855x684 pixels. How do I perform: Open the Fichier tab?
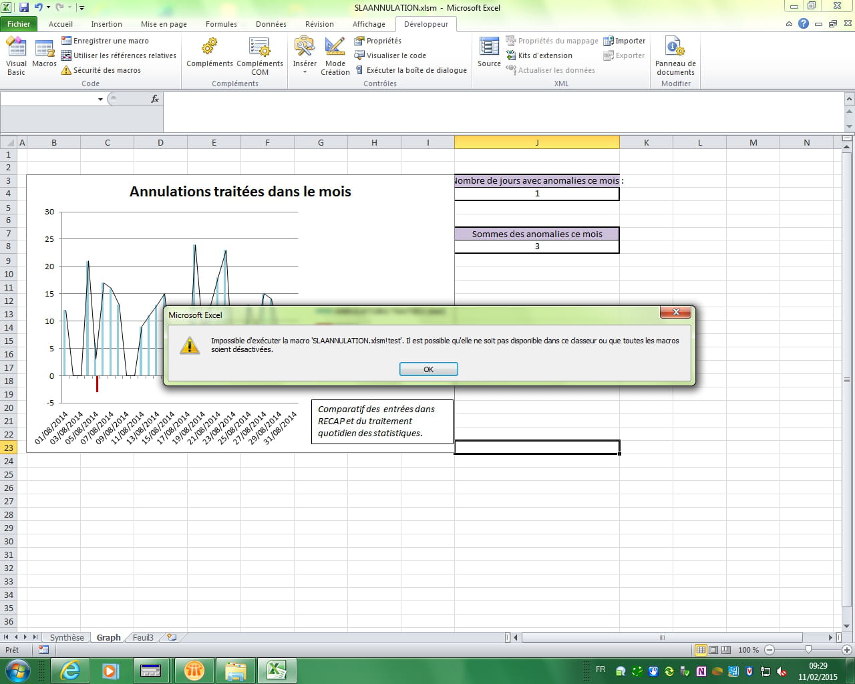pyautogui.click(x=19, y=24)
